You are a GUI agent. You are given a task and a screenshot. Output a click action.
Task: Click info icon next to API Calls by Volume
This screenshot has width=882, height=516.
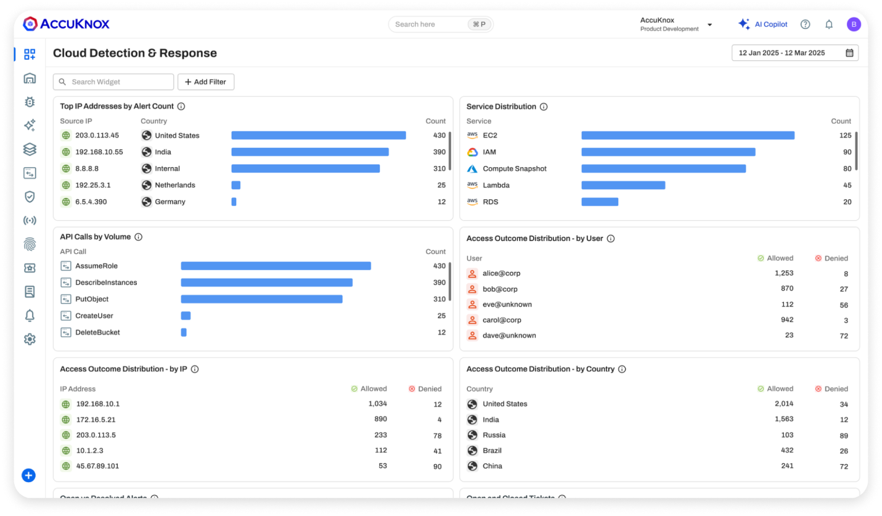coord(139,237)
